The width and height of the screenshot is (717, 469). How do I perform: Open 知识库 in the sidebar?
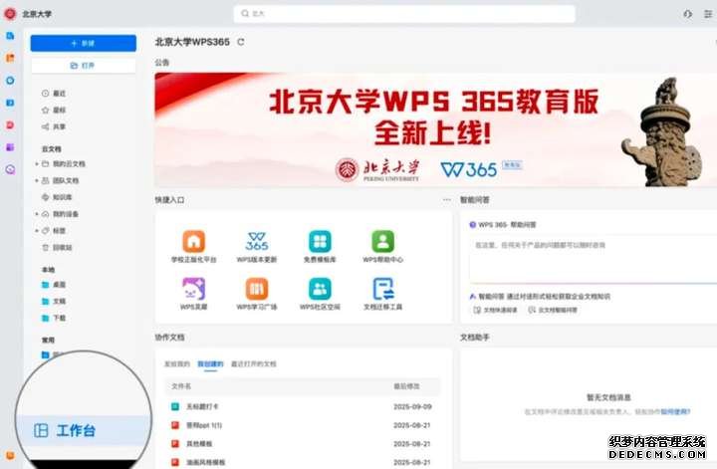point(57,197)
